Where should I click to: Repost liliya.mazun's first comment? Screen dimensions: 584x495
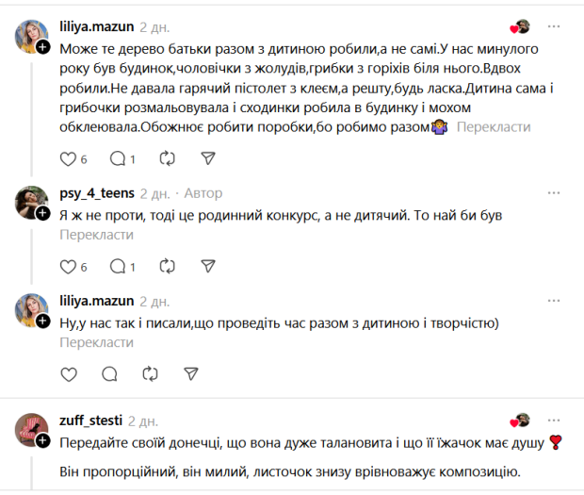[x=168, y=158]
